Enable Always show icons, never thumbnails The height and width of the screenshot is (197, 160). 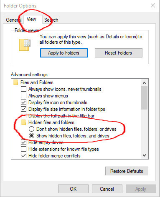click(23, 89)
